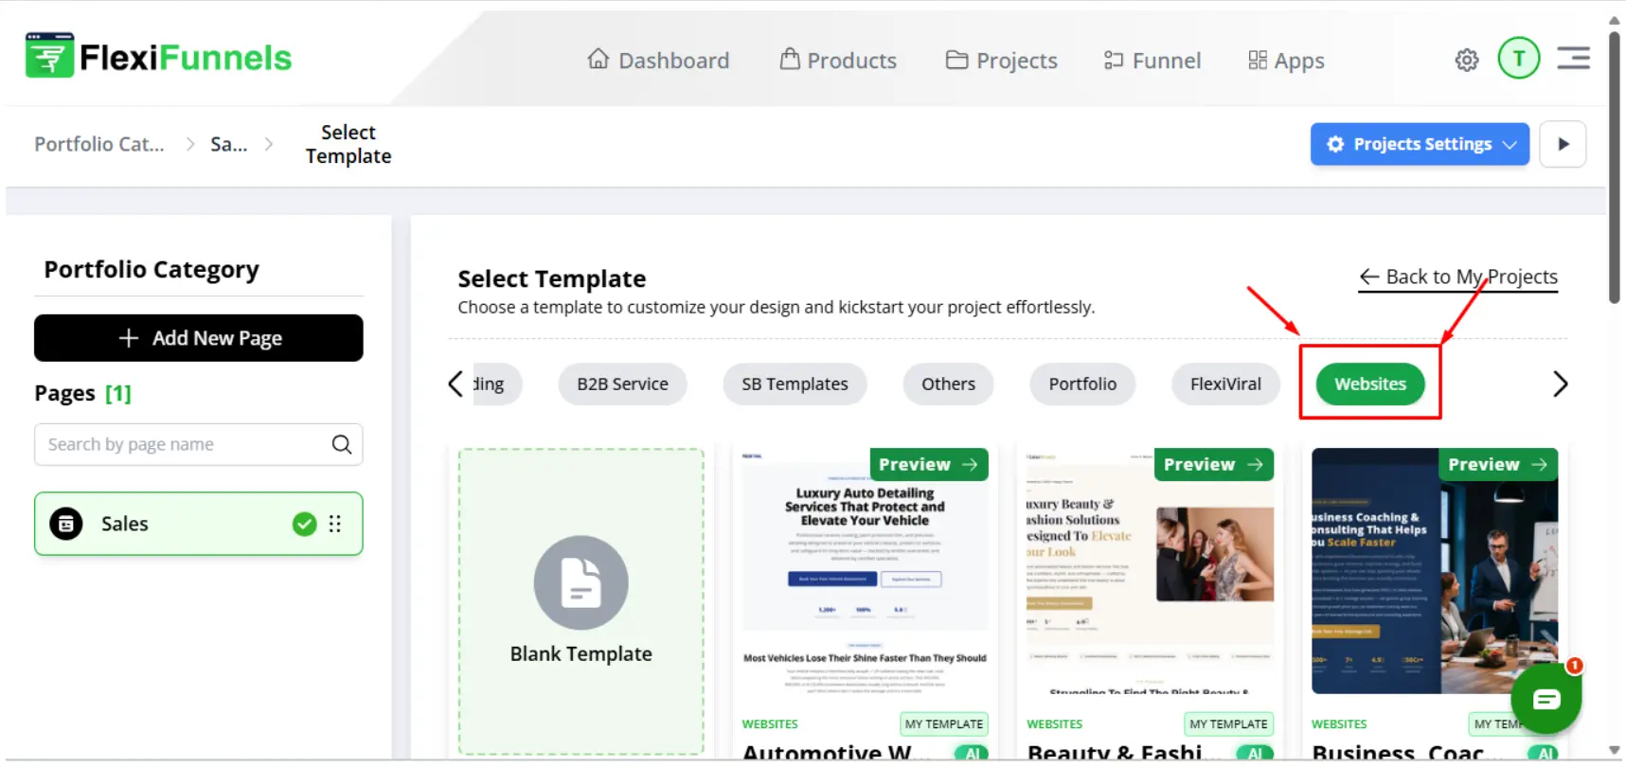Preview the Luxury Auto Detailing template
This screenshot has height=768, width=1626.
(x=929, y=464)
